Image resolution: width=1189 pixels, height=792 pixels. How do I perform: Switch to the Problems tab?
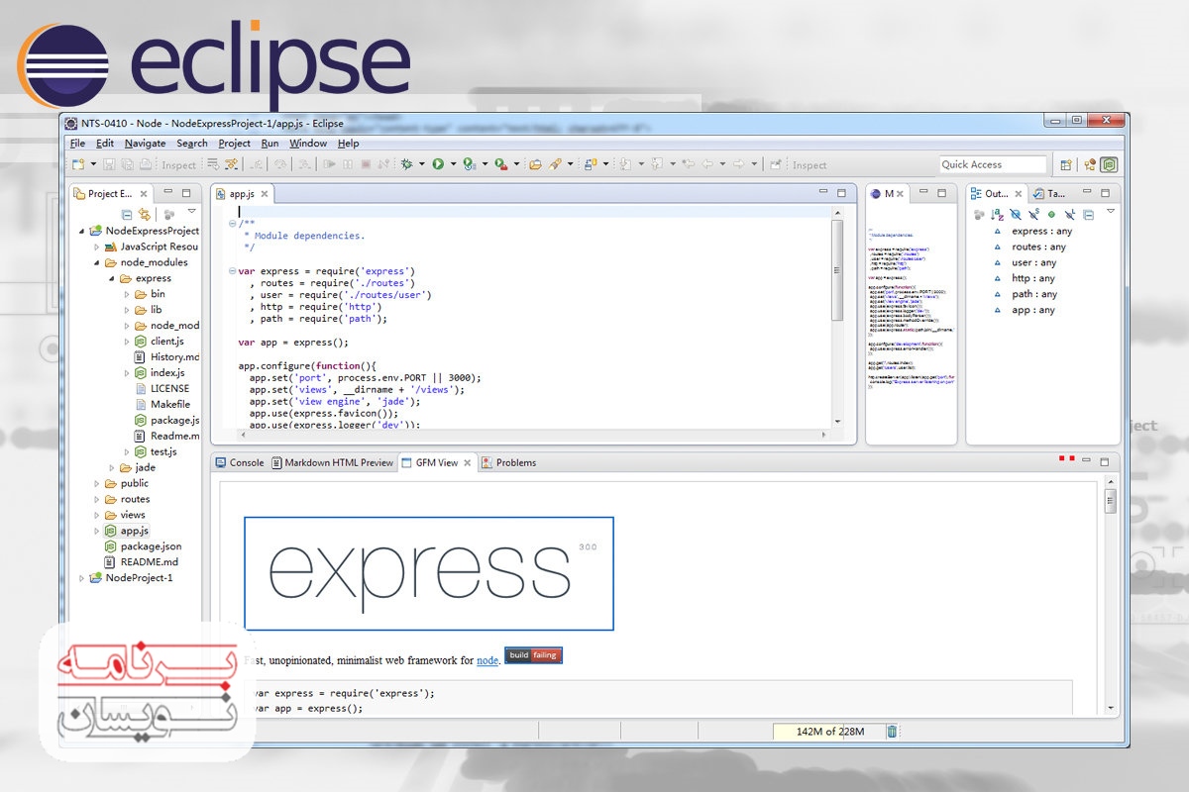508,462
